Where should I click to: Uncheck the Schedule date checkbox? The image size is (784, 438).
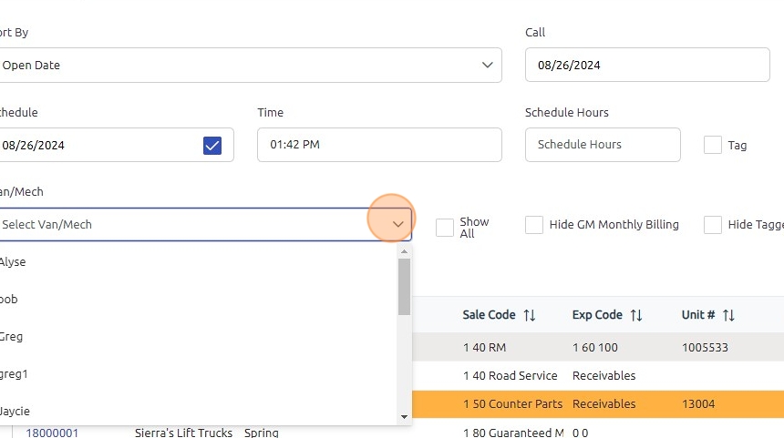212,145
